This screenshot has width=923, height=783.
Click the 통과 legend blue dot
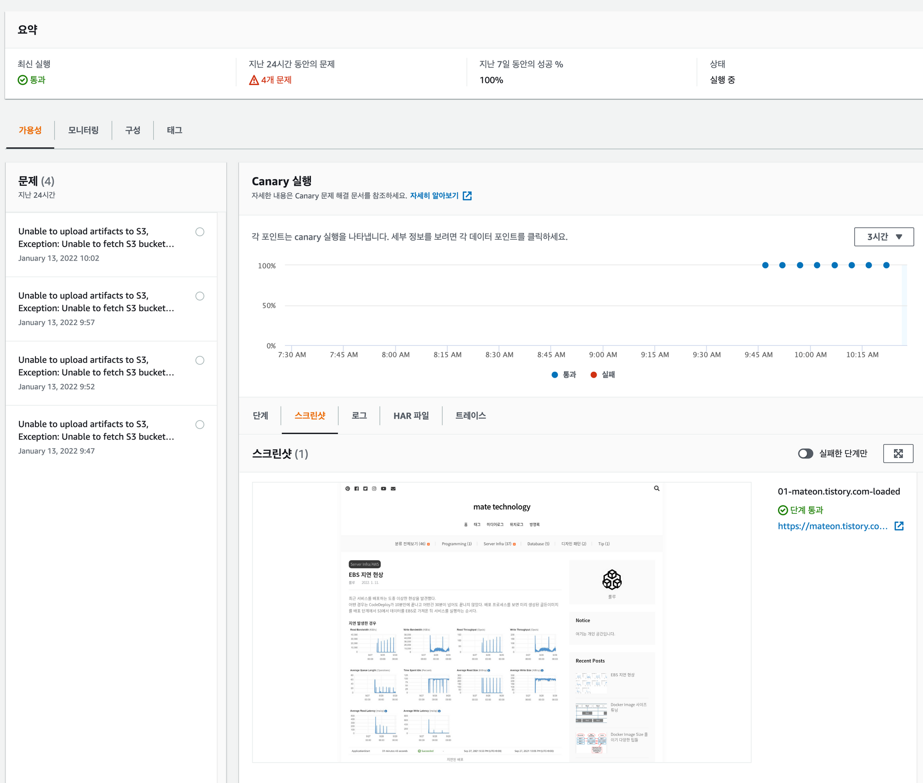pos(555,375)
